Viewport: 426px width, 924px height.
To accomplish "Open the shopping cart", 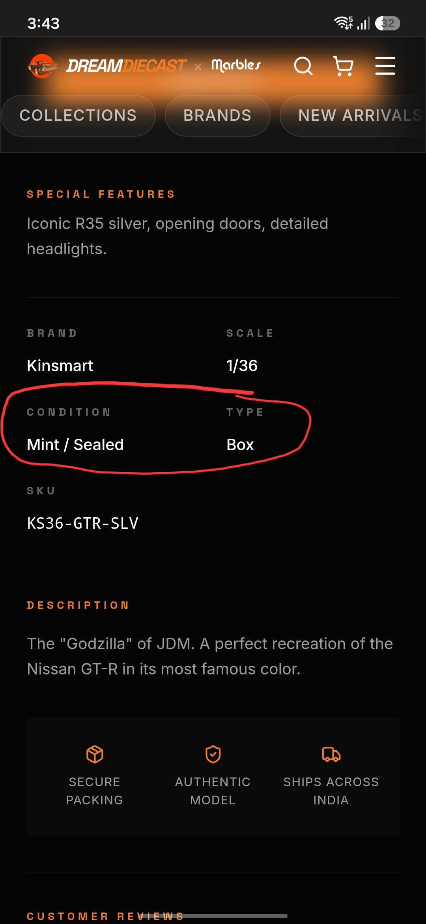I will 343,66.
